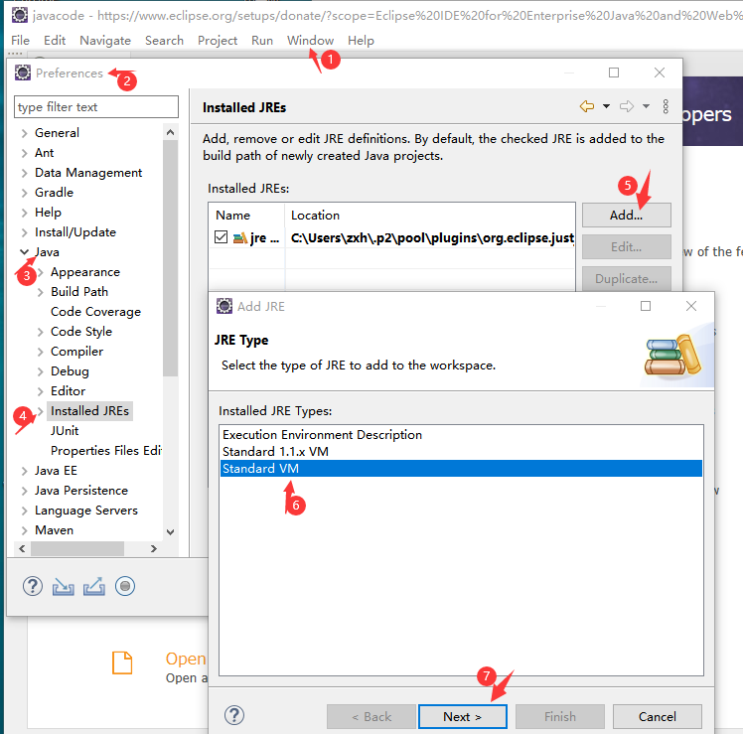743x734 pixels.
Task: Click the Eclipse icon in main window title
Action: [20, 15]
